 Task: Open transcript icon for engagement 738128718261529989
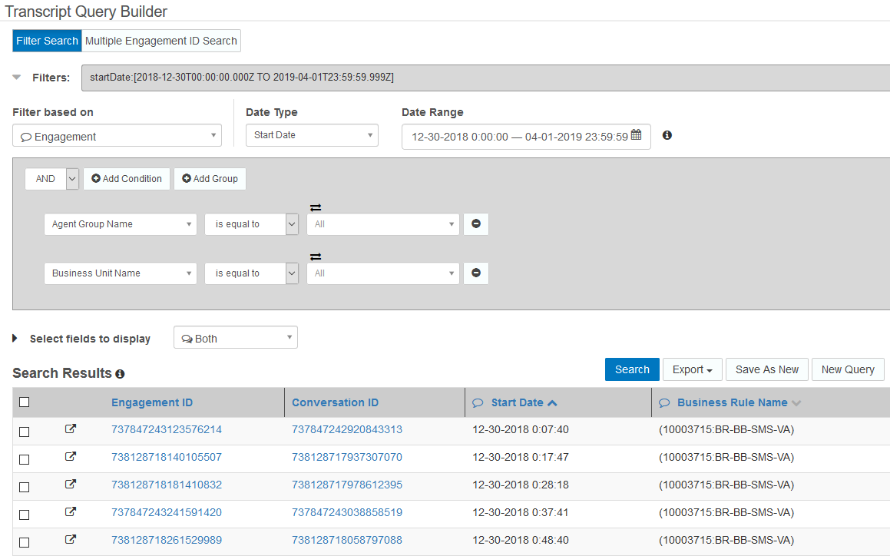tap(70, 540)
